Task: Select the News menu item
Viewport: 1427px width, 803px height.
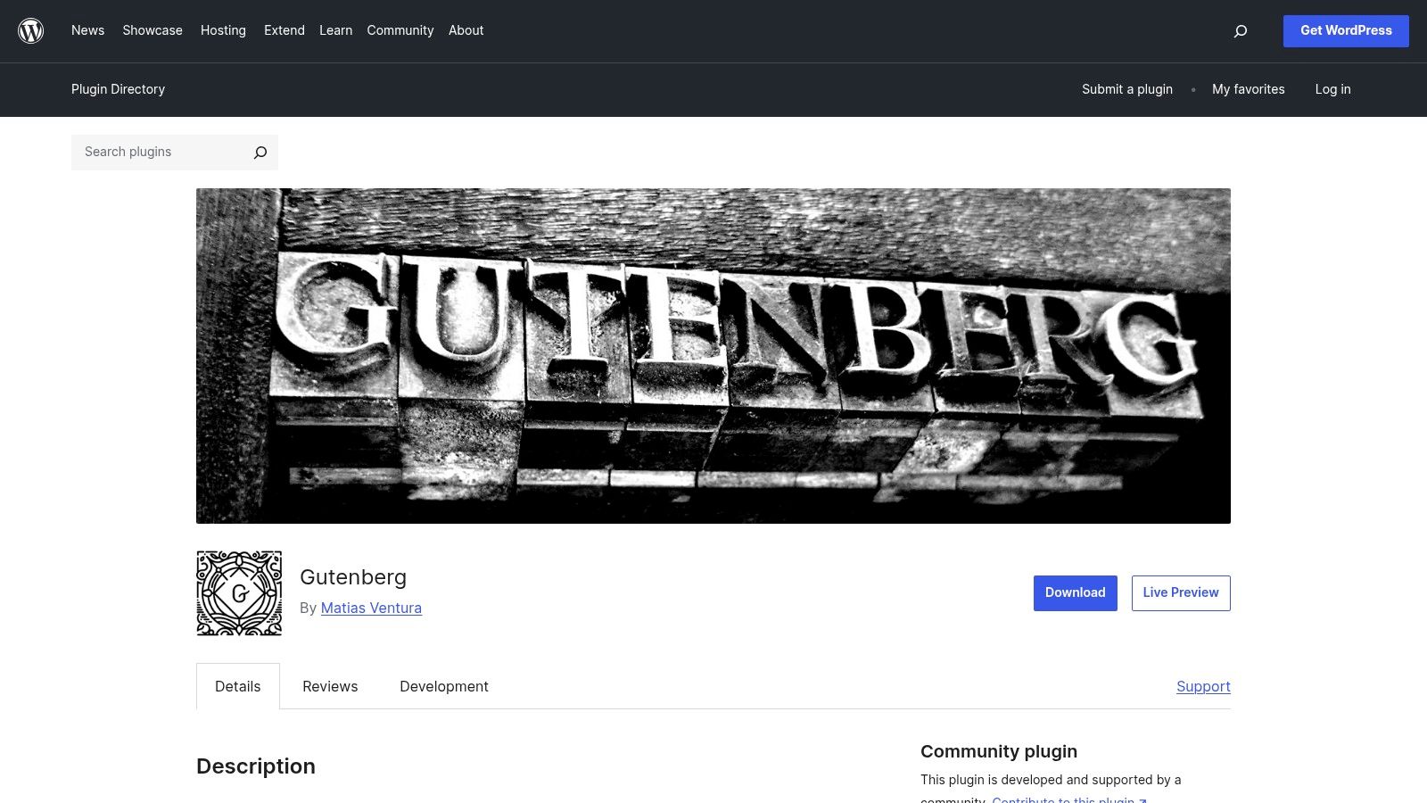Action: [87, 30]
